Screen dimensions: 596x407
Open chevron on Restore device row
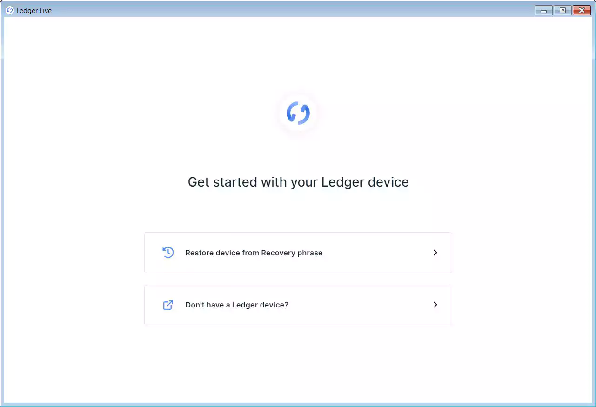[435, 253]
